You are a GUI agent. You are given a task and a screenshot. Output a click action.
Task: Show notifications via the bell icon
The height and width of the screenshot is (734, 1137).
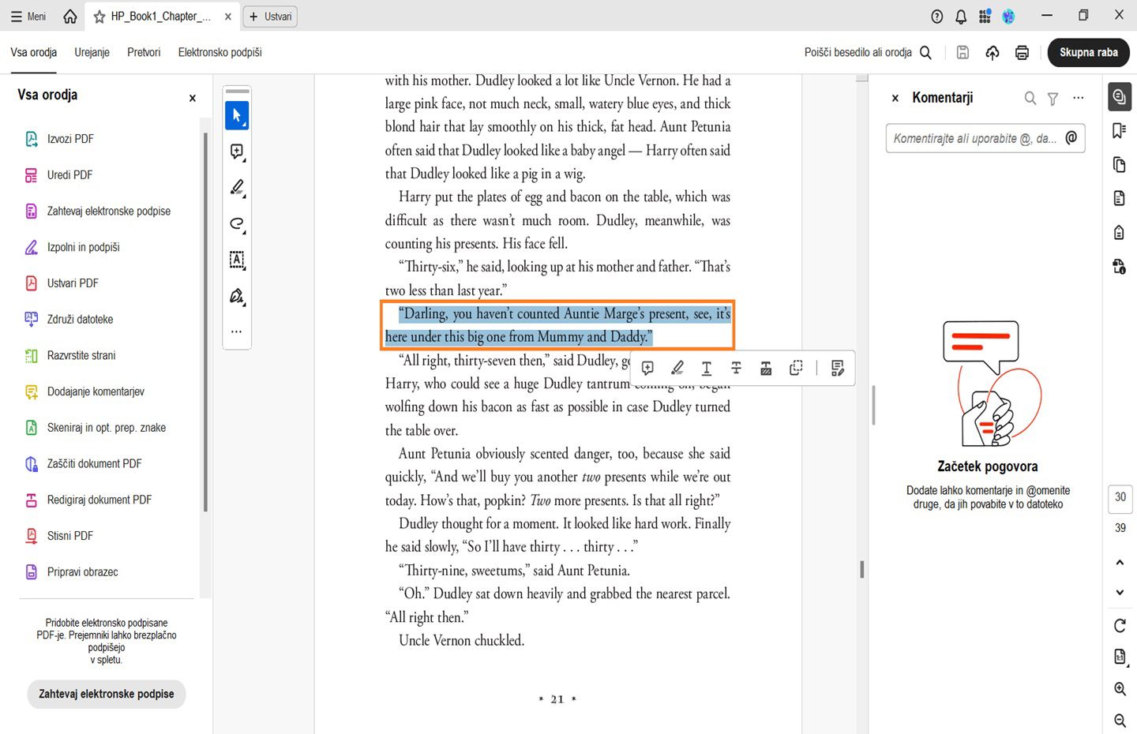tap(961, 16)
